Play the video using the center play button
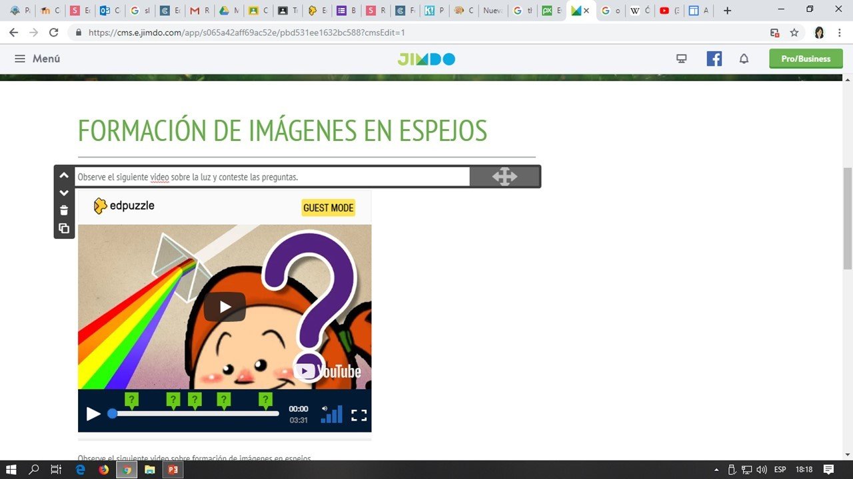 coord(225,307)
